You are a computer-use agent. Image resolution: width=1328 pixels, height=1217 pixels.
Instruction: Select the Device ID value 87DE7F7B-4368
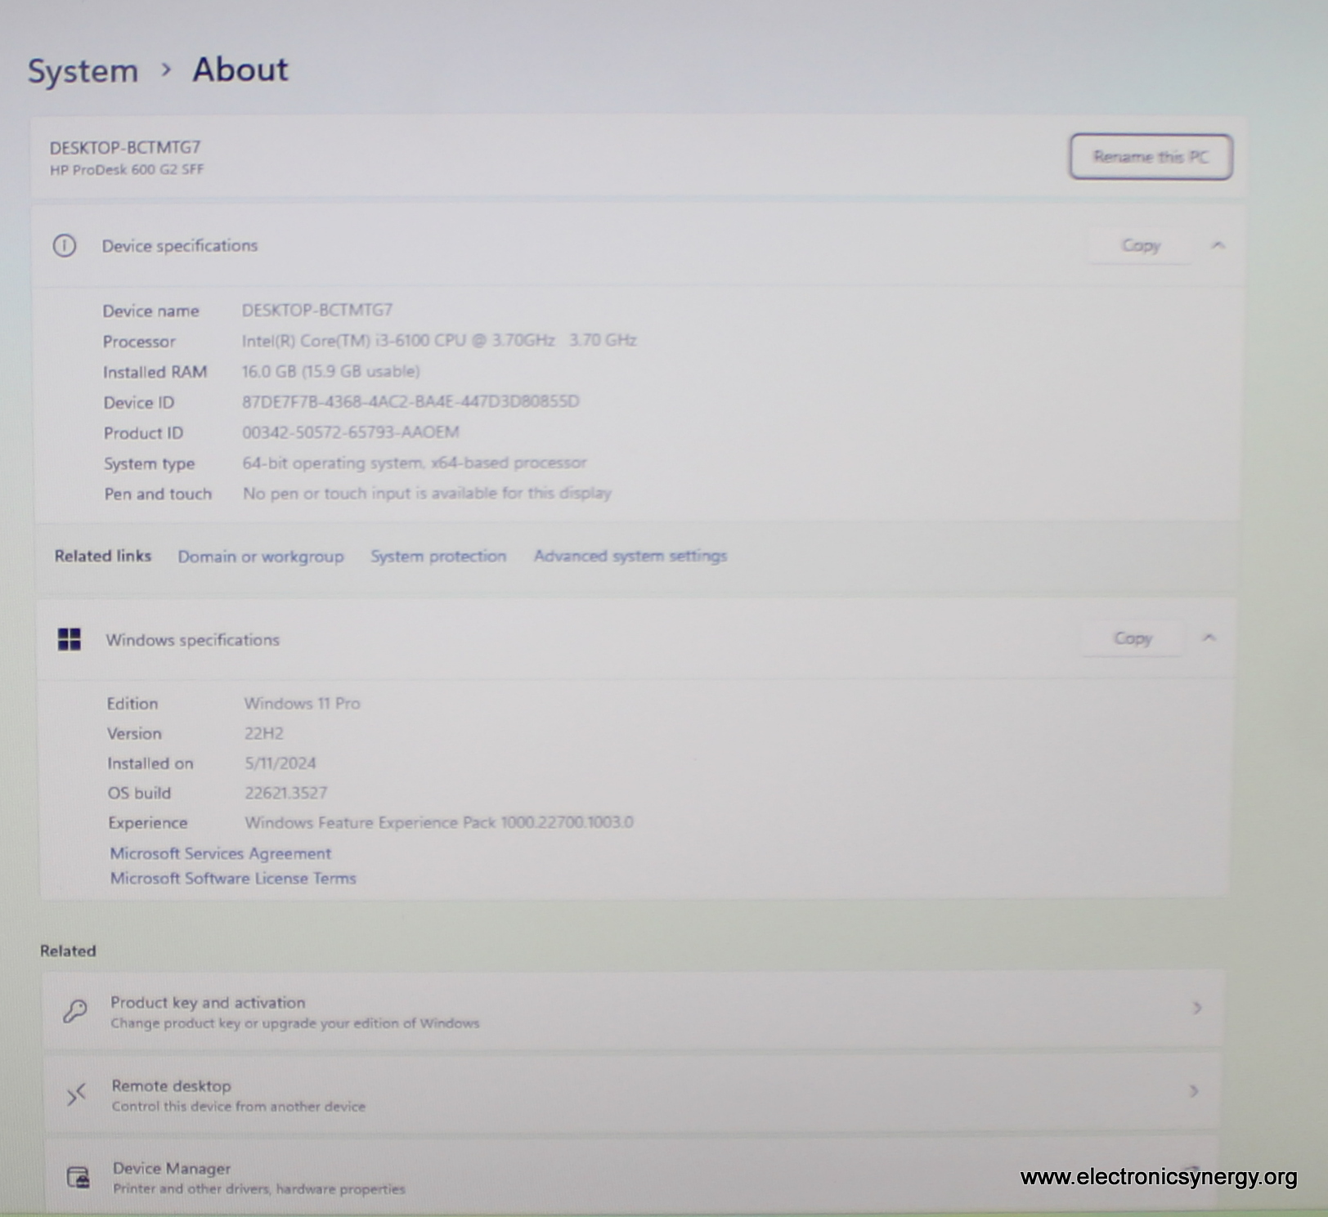[x=411, y=401]
